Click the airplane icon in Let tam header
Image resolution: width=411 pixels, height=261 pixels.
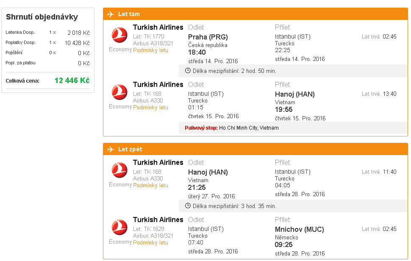point(111,14)
